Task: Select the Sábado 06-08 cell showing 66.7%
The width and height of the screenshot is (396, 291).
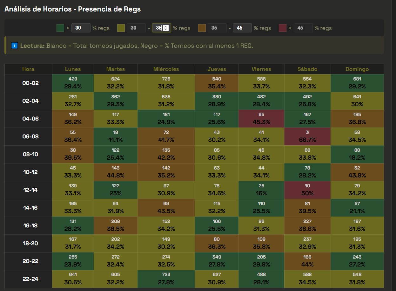Action: pyautogui.click(x=307, y=136)
